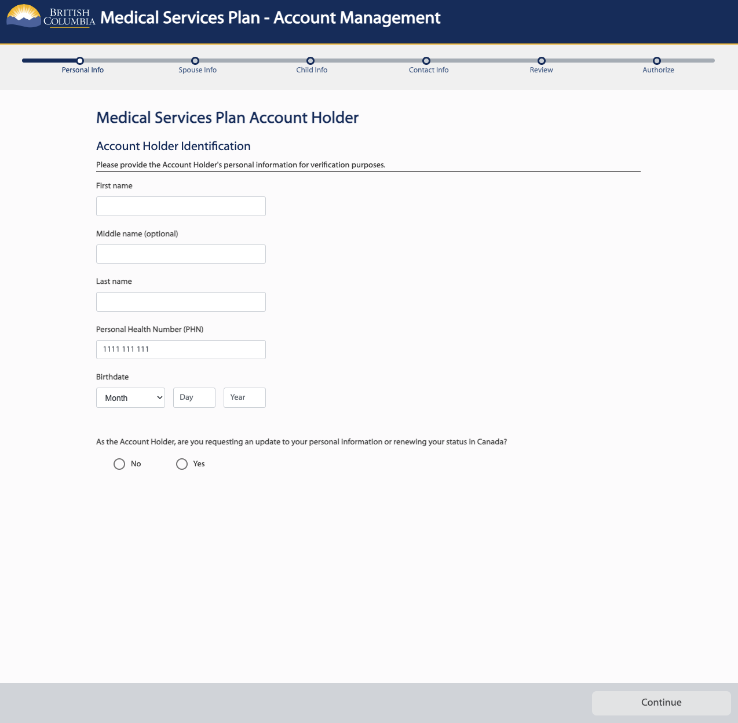738x723 pixels.
Task: Select the No radio button
Action: (x=119, y=464)
